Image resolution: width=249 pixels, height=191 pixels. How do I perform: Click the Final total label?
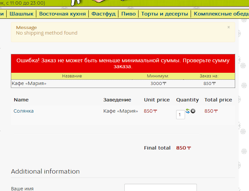pos(157,148)
